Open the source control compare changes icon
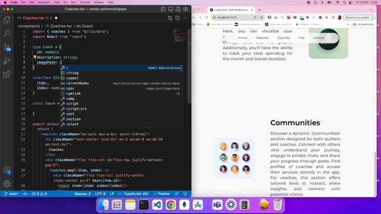The height and width of the screenshot is (214, 381). point(170,18)
